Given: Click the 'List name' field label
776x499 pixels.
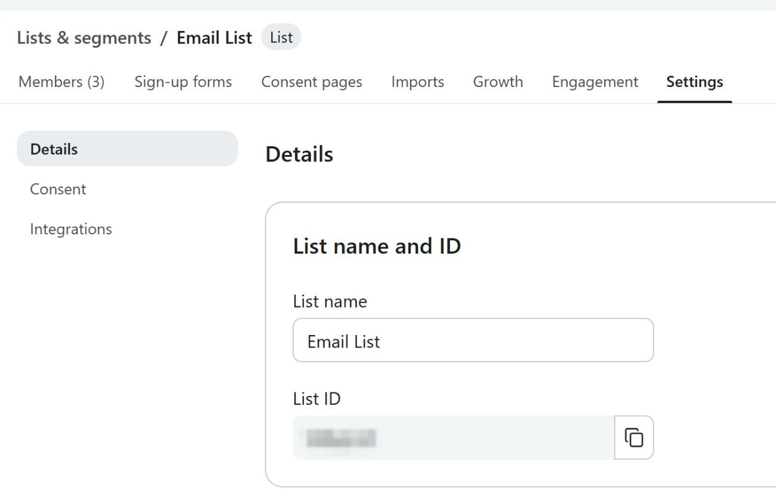Looking at the screenshot, I should point(330,302).
